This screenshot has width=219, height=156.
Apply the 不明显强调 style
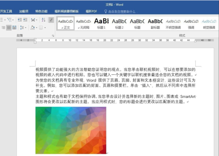[x=173, y=23]
